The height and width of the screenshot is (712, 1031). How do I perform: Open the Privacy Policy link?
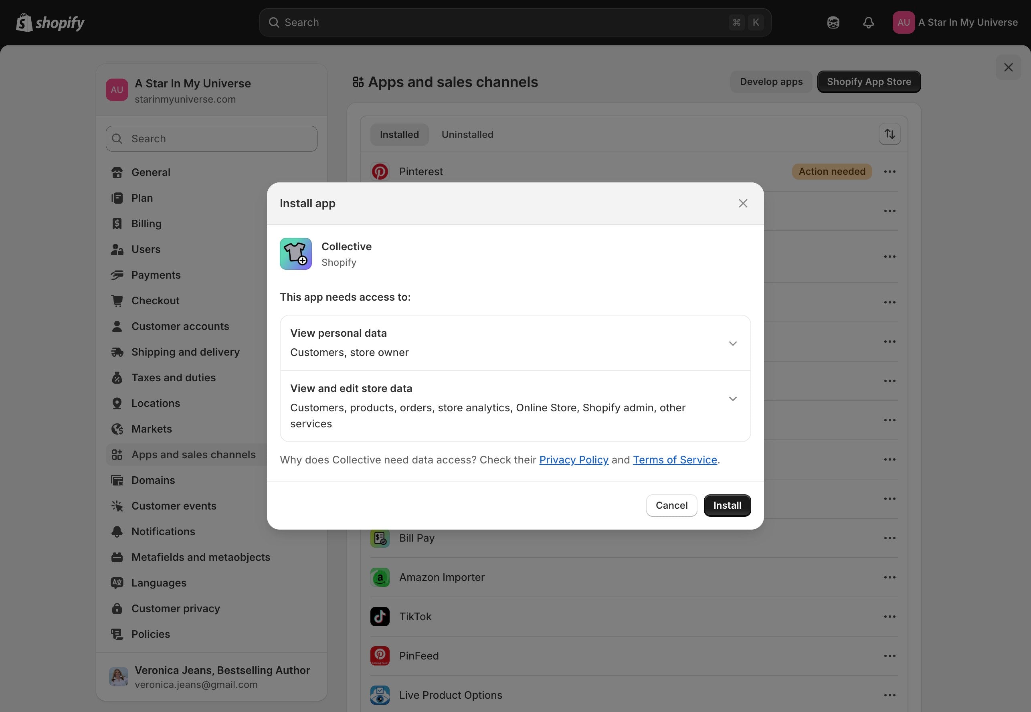574,459
